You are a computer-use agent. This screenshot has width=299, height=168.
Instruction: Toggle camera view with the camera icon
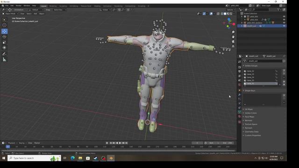(x=233, y=42)
